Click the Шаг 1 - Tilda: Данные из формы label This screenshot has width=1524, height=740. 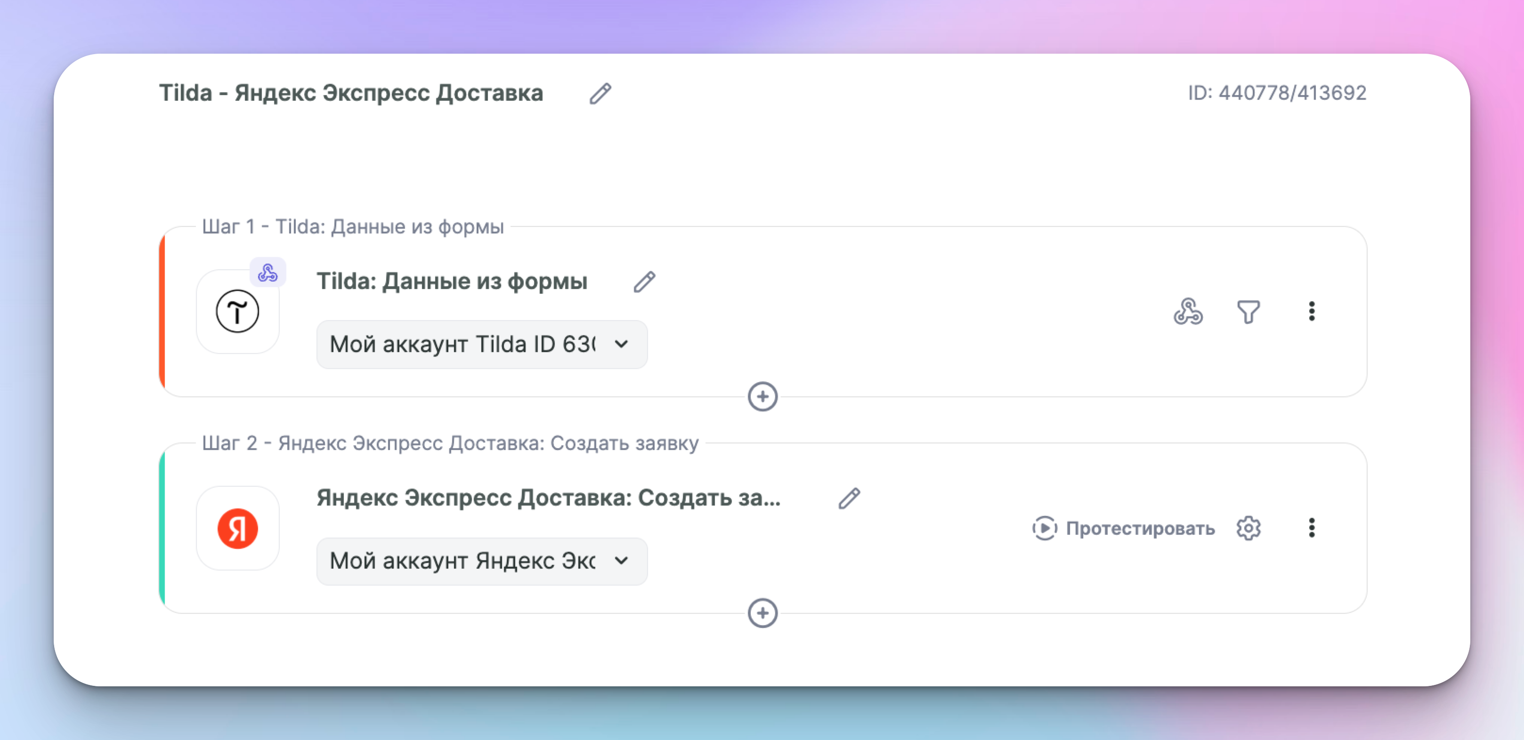click(353, 226)
